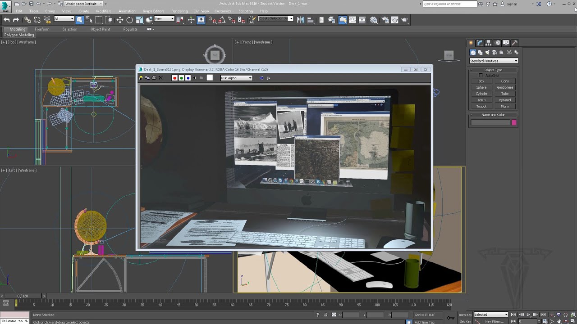
Task: Open Render Setup teapot icon
Action: pos(385,20)
